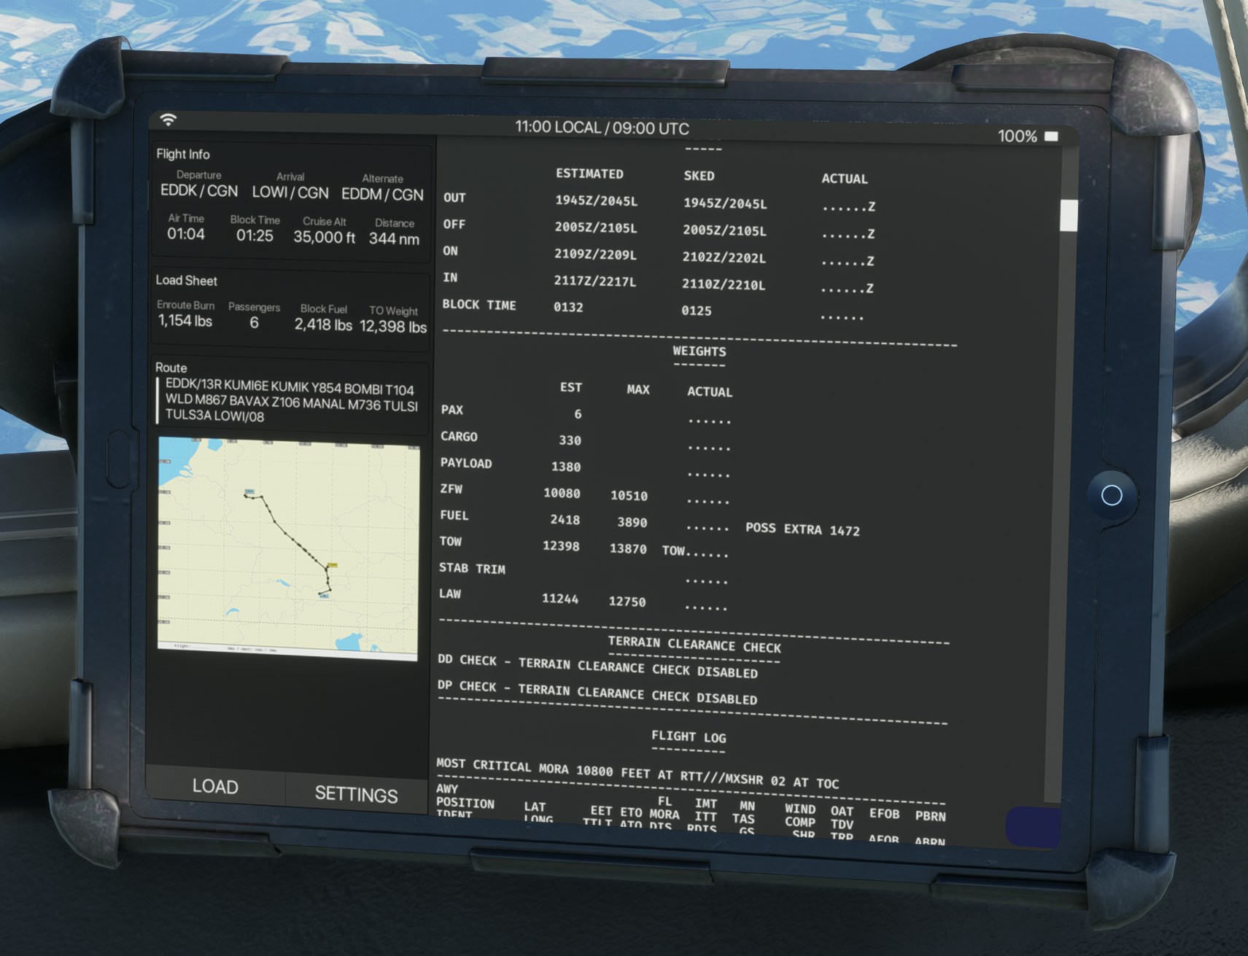
Task: Click the Alternate EDDM / CGN field
Action: 382,195
